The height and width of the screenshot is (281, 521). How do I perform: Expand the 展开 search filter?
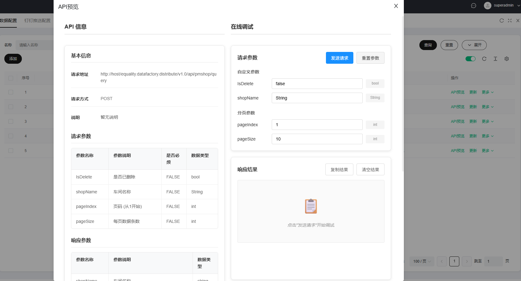(474, 45)
